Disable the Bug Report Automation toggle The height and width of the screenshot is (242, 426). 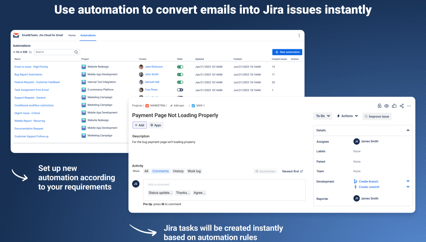pyautogui.click(x=180, y=74)
